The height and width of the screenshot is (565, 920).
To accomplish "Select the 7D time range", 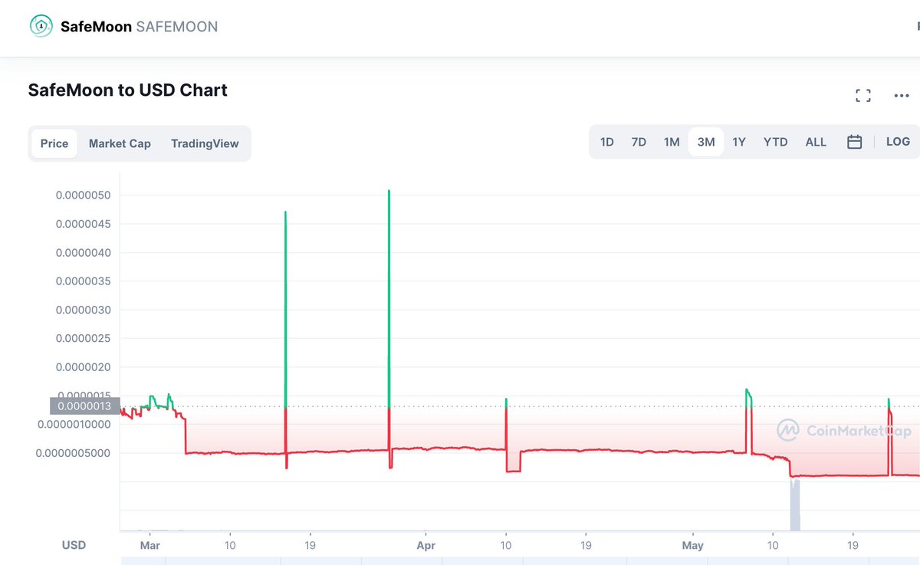I will pyautogui.click(x=639, y=142).
